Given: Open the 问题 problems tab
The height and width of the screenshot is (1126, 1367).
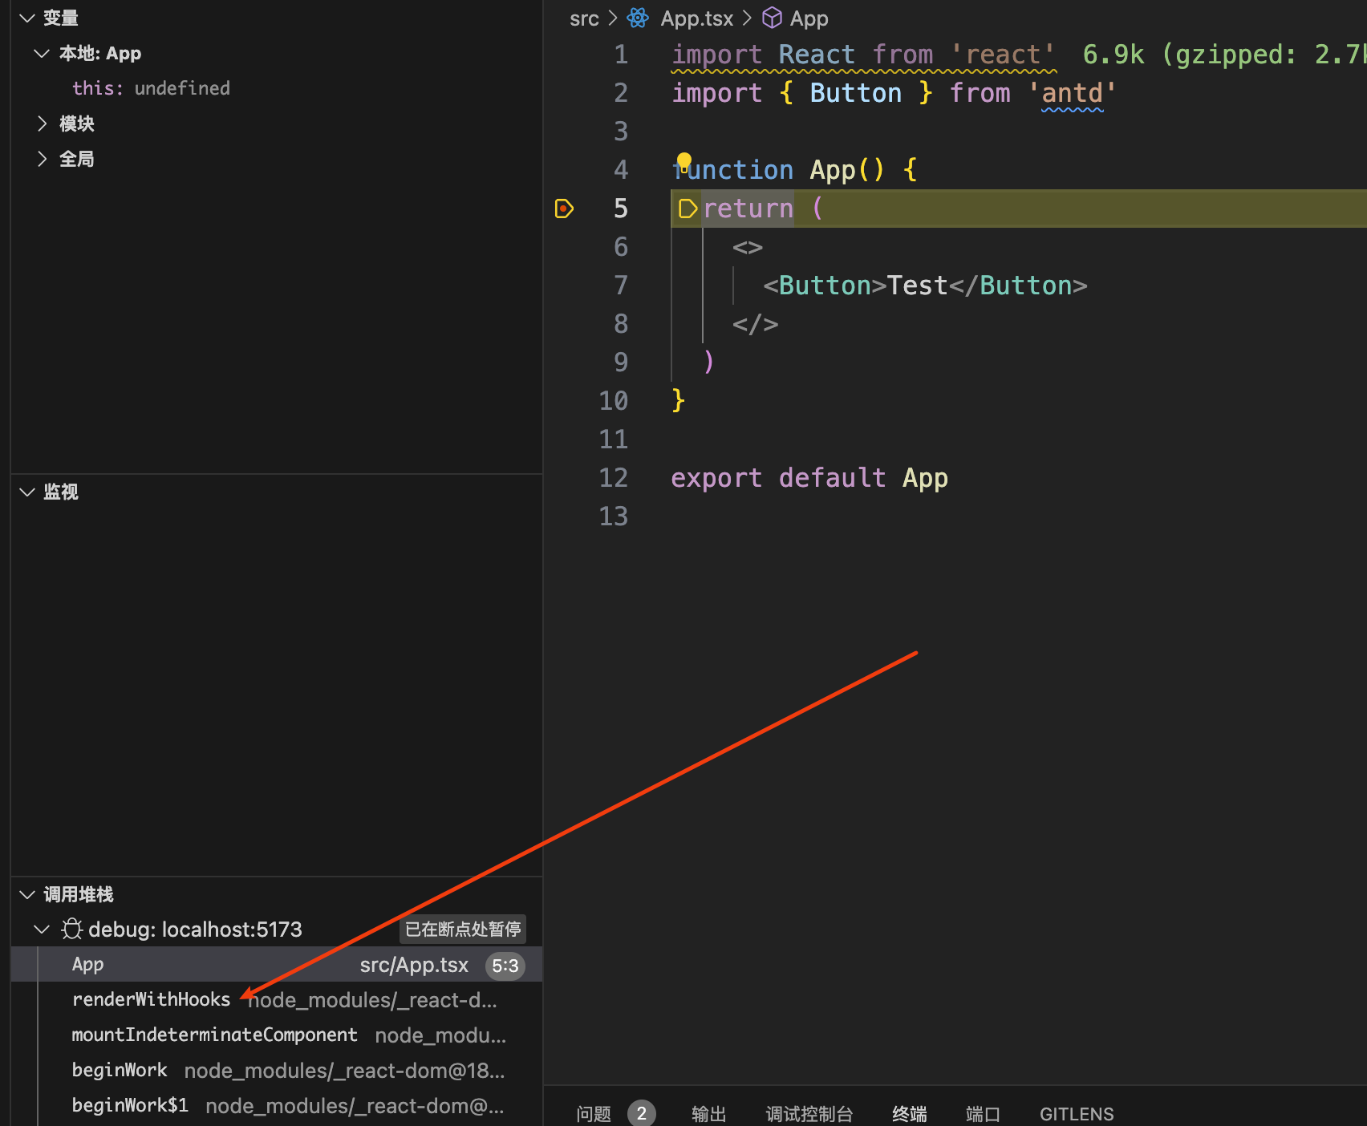Looking at the screenshot, I should 594,1113.
